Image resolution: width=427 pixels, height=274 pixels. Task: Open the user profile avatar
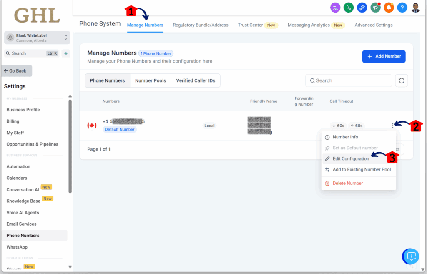click(x=416, y=8)
